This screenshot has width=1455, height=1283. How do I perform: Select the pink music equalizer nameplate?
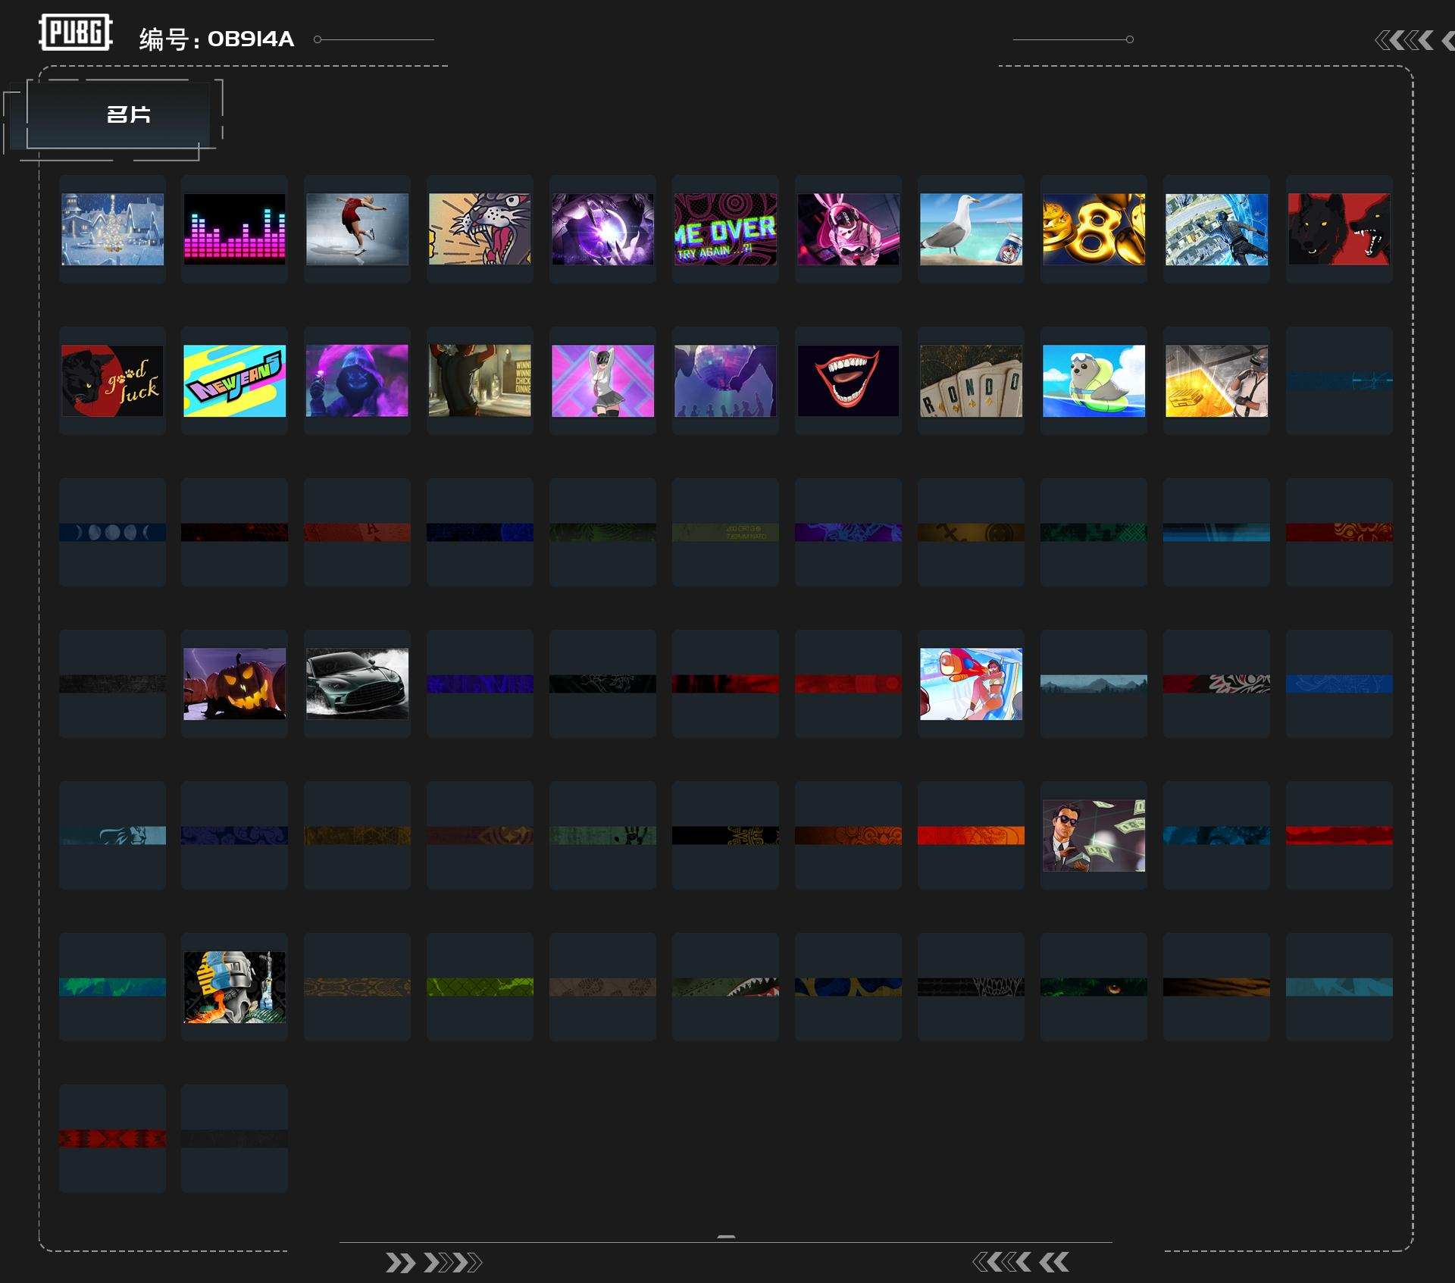(235, 229)
